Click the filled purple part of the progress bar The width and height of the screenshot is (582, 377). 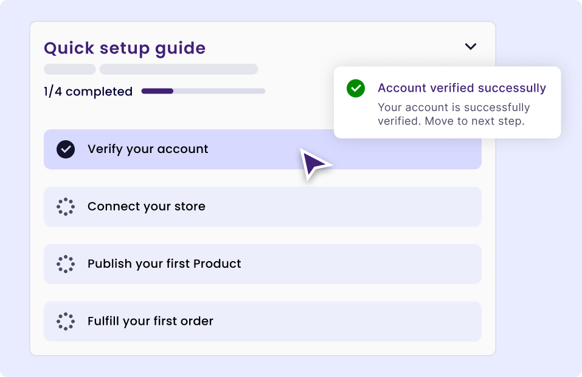[158, 91]
